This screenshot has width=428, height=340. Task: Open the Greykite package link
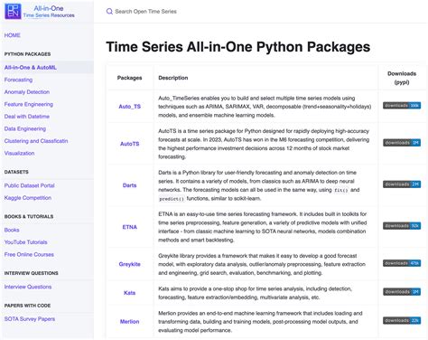tap(130, 264)
